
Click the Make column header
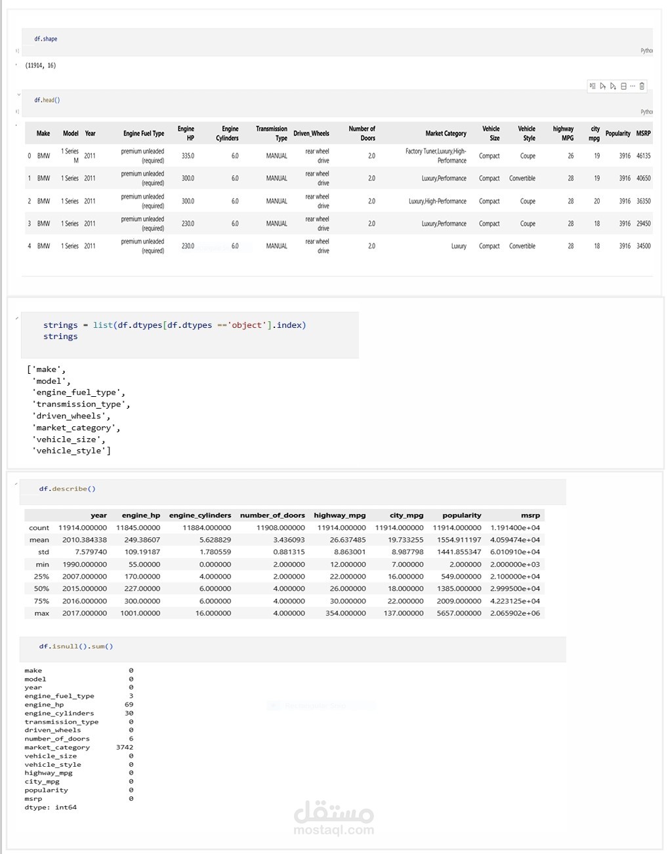(x=43, y=133)
